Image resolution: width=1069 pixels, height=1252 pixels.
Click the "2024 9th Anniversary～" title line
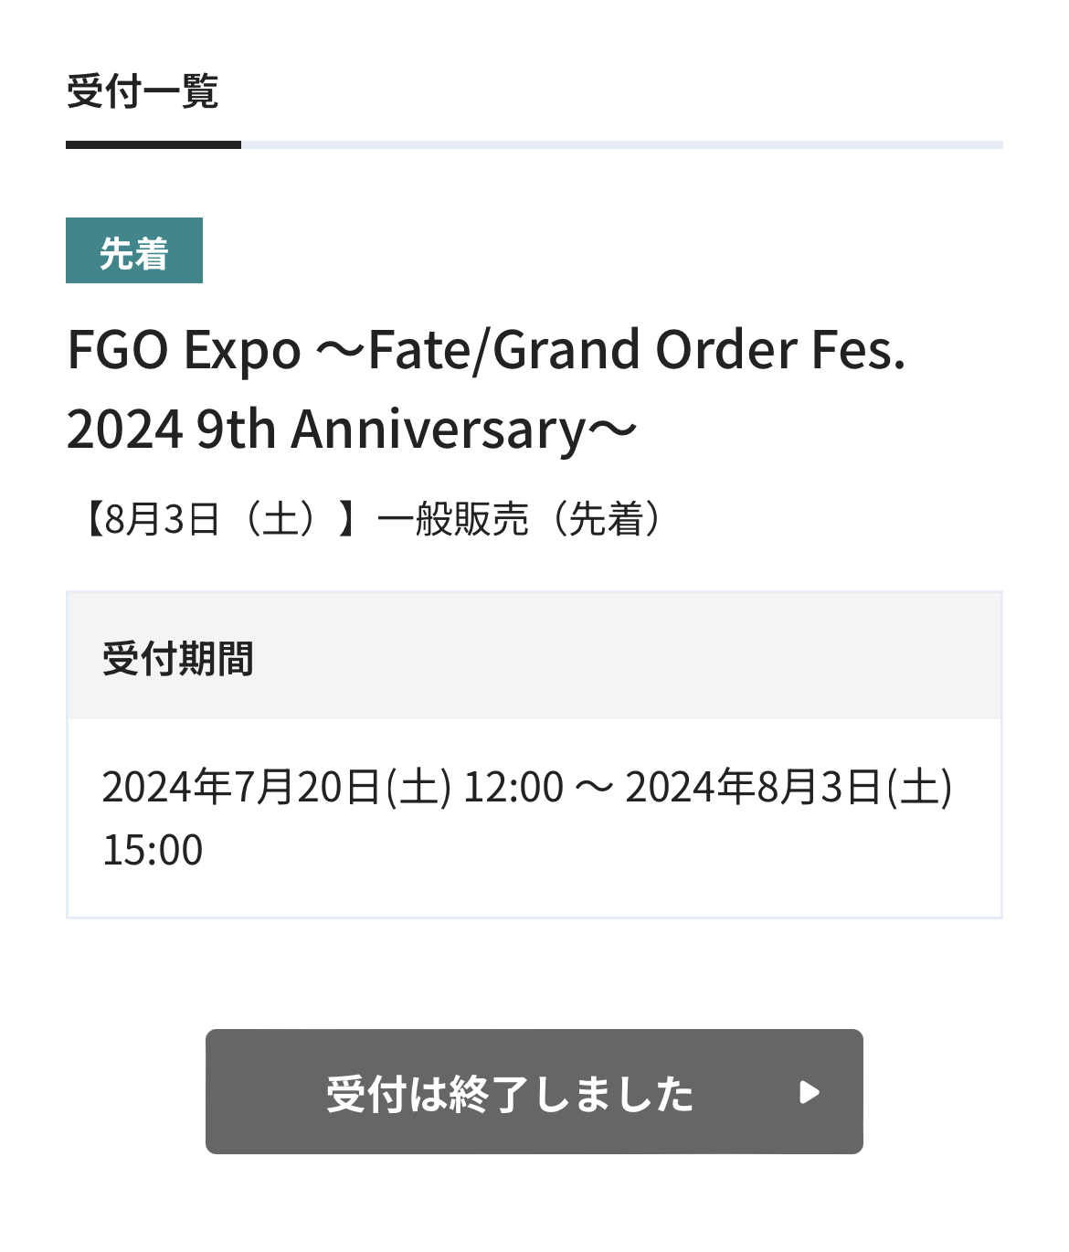(352, 430)
